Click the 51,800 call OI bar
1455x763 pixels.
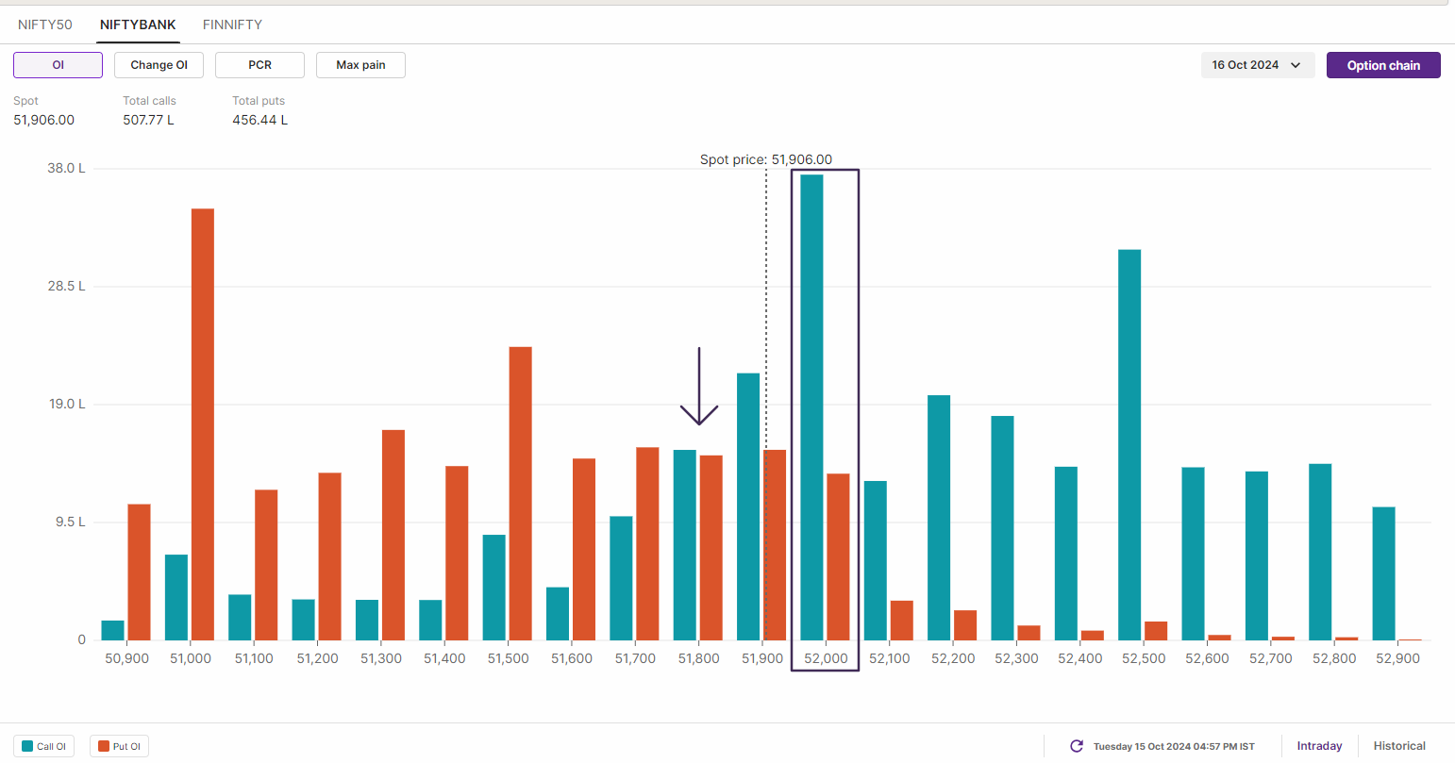tap(685, 545)
